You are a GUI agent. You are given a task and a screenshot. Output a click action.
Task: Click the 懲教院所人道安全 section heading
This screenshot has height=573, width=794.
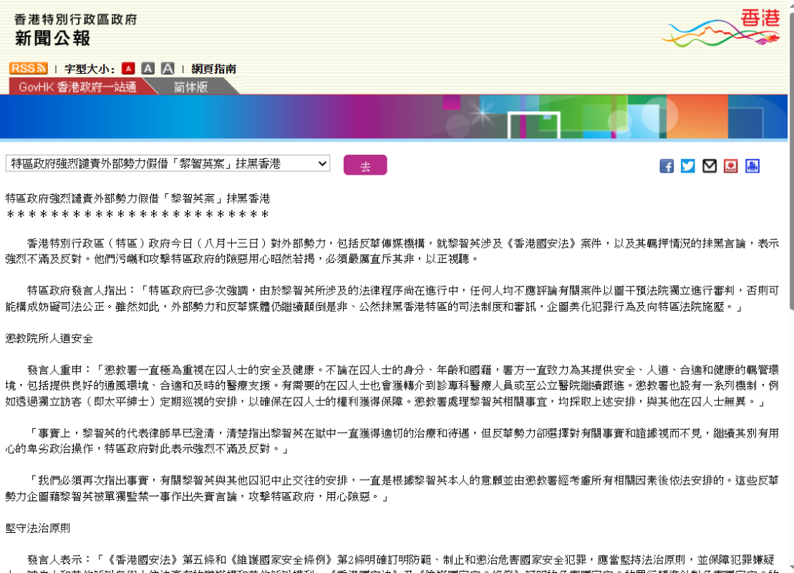click(x=49, y=337)
